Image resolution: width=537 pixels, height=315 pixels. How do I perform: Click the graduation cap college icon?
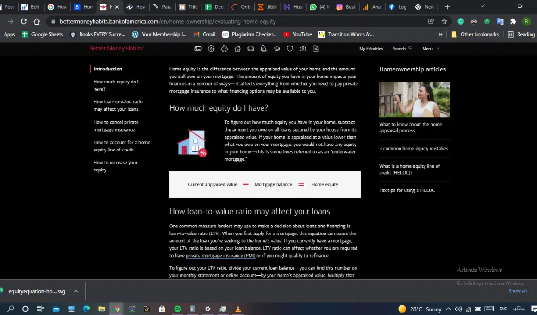[277, 49]
